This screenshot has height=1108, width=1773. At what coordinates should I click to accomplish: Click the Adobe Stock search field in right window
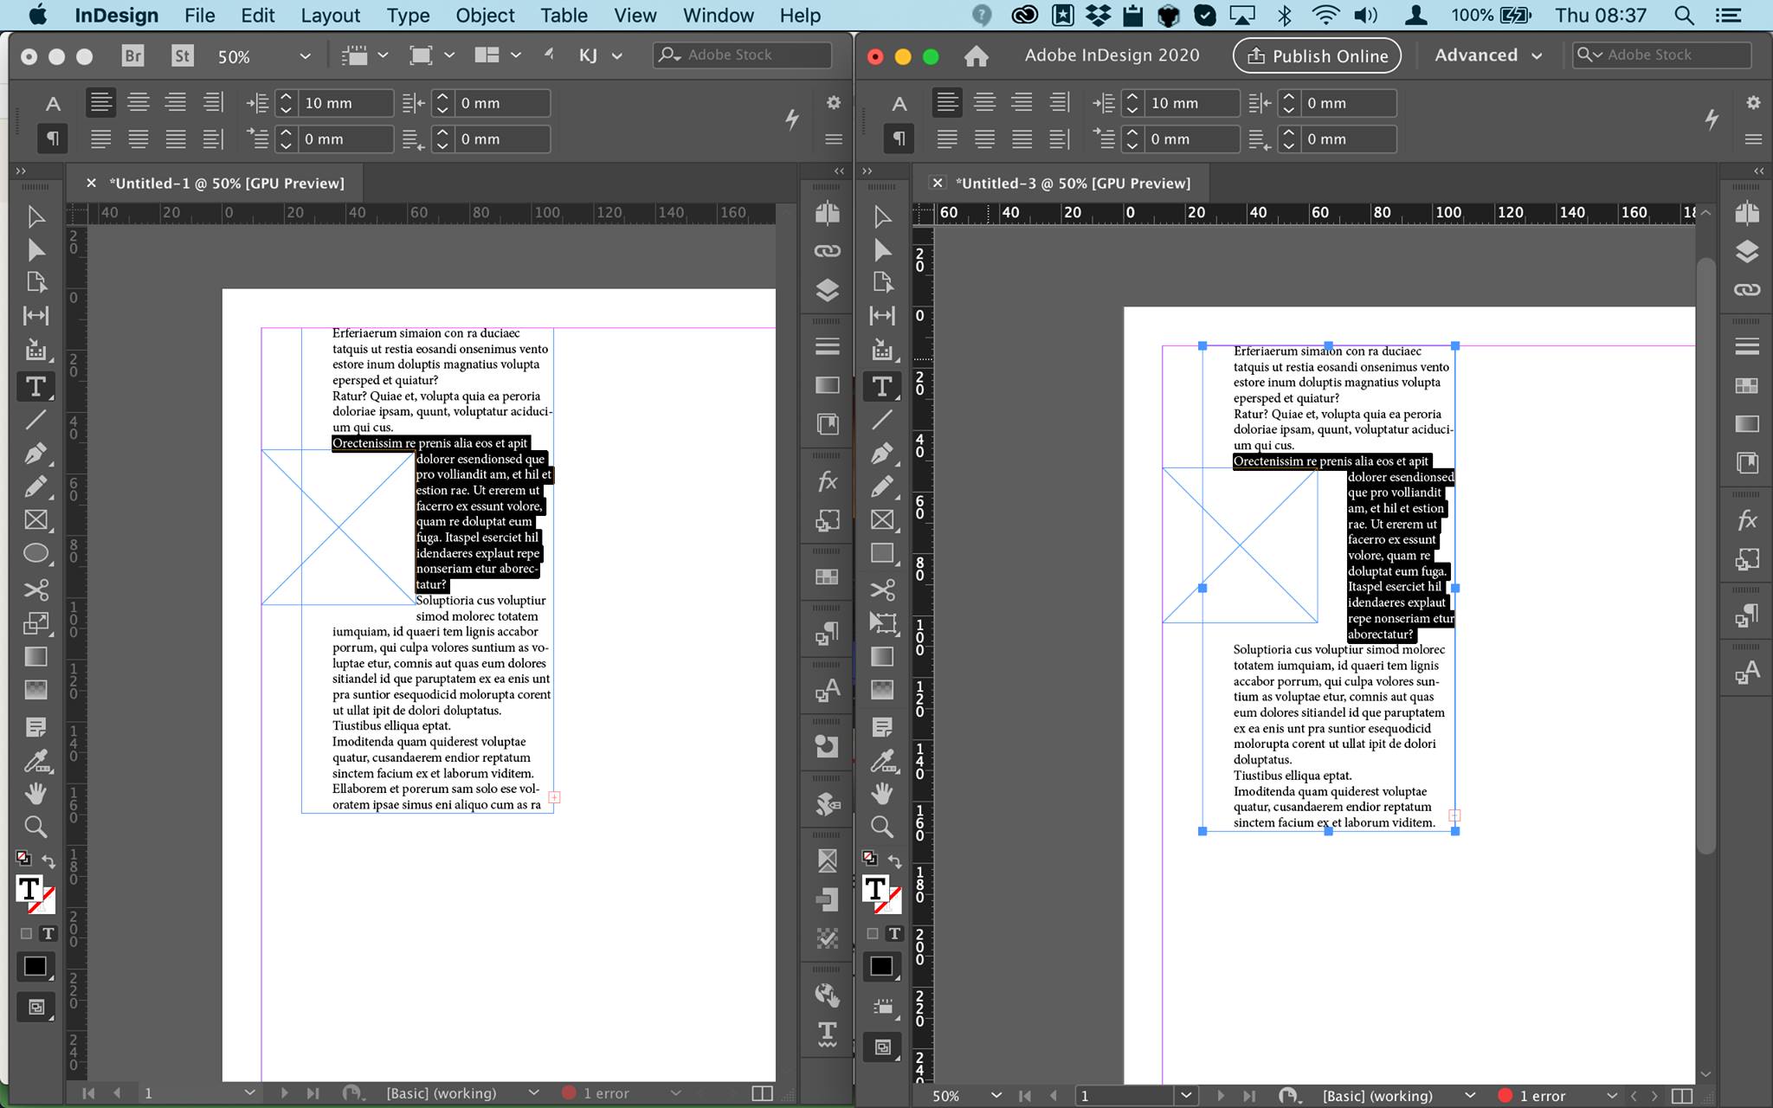(x=1661, y=55)
